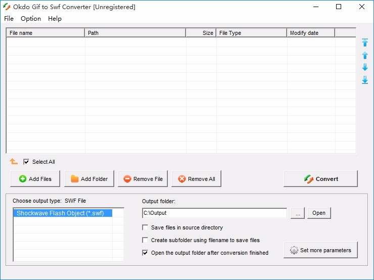Click the Open output folder button

point(319,213)
